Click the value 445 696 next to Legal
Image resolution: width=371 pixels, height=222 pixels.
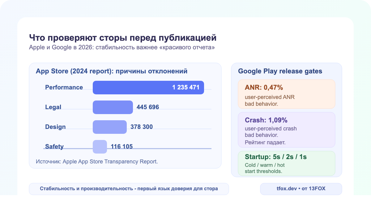148,107
